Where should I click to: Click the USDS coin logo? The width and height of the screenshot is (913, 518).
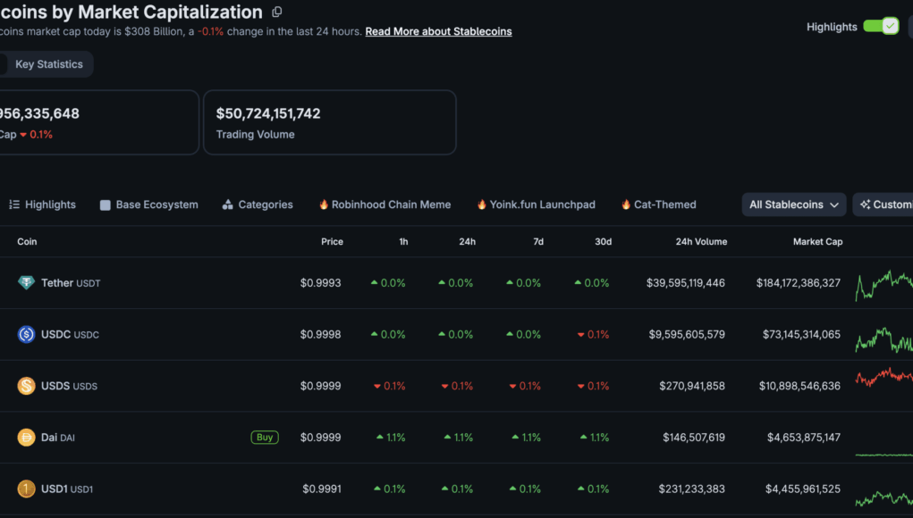click(x=26, y=386)
